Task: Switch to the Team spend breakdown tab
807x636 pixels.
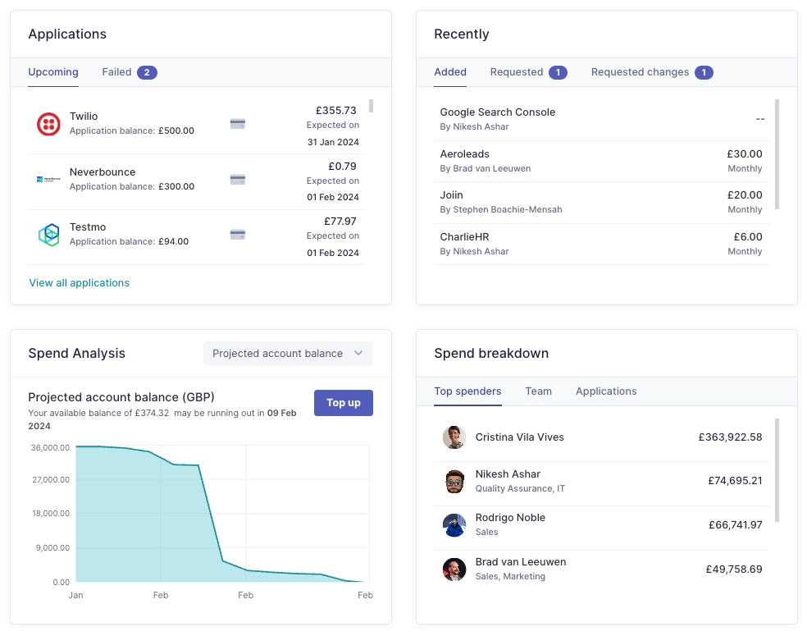Action: click(538, 391)
